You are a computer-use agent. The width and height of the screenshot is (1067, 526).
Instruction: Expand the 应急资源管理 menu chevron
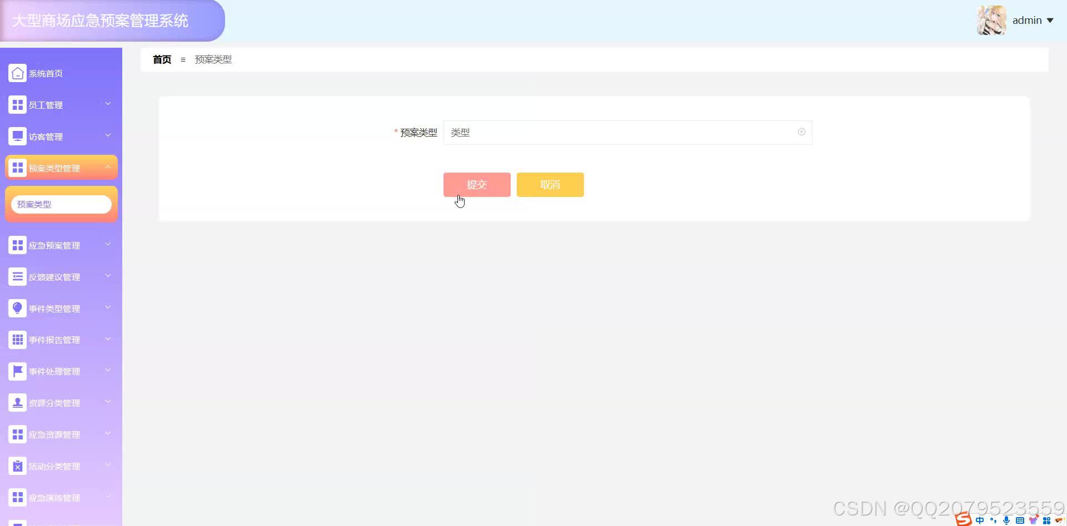click(108, 433)
